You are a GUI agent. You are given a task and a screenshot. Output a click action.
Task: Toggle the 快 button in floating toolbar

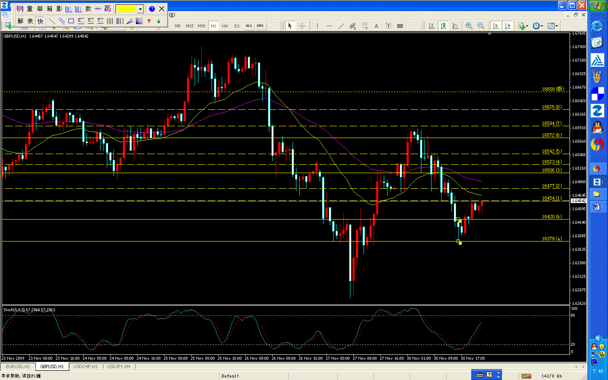(40, 21)
